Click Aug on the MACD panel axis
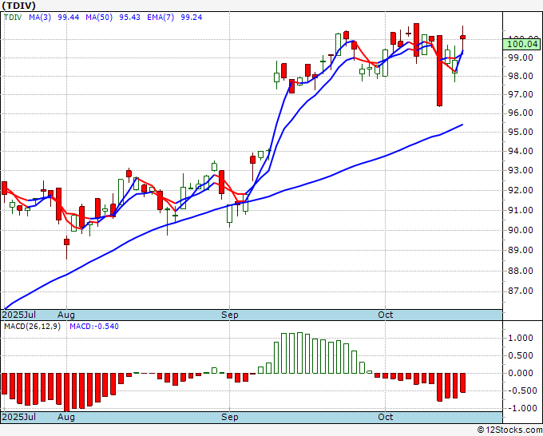This screenshot has height=436, width=543. pyautogui.click(x=66, y=417)
